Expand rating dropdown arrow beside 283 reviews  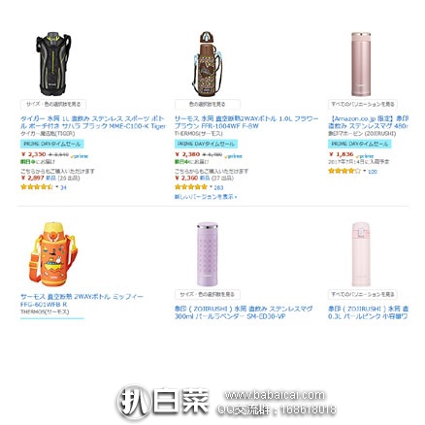click(211, 186)
